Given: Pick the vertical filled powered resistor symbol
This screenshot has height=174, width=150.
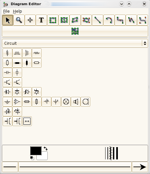Looking at the screenshot, I should coord(27,63).
